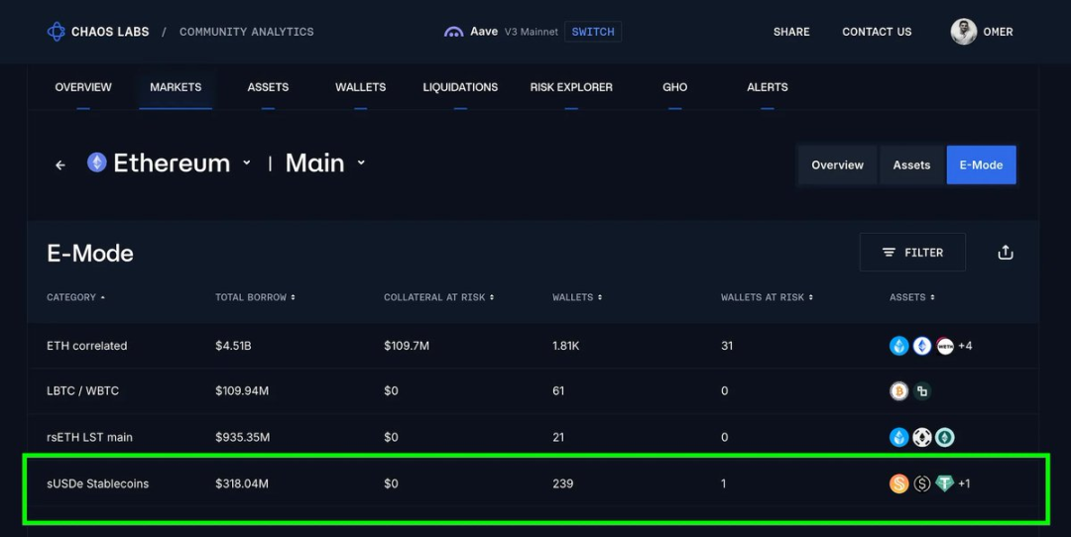Open the Omer profile avatar
The width and height of the screenshot is (1071, 537).
[964, 32]
